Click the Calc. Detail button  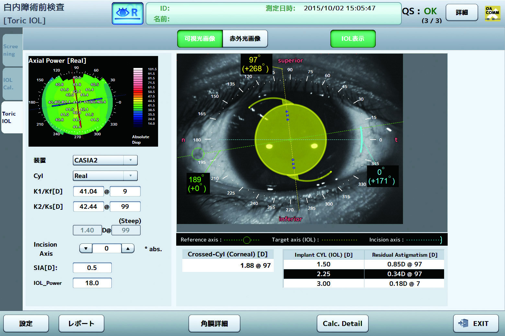[342, 323]
